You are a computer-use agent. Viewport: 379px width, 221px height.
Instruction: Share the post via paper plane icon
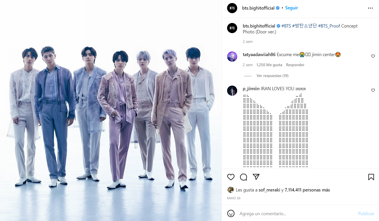pyautogui.click(x=256, y=177)
